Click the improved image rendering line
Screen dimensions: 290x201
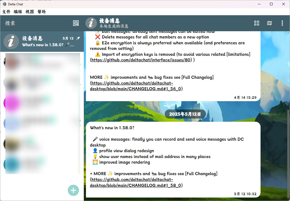coord(121,162)
